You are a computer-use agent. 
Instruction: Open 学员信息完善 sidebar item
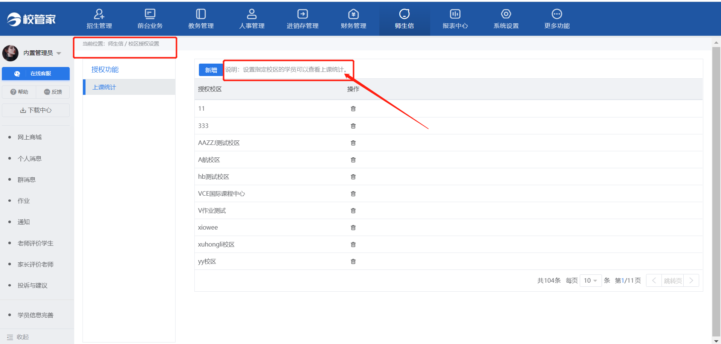[35, 315]
